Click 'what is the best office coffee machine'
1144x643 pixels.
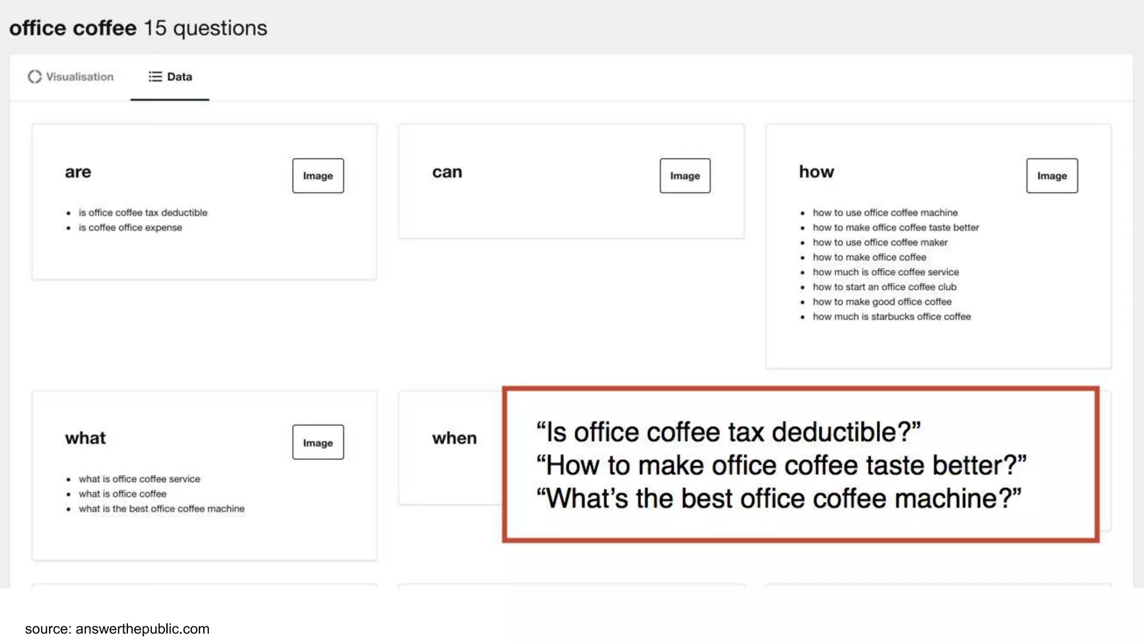tap(161, 509)
